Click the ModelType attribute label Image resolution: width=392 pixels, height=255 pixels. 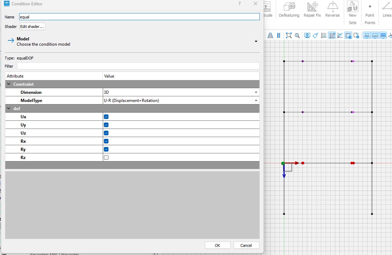tap(31, 100)
